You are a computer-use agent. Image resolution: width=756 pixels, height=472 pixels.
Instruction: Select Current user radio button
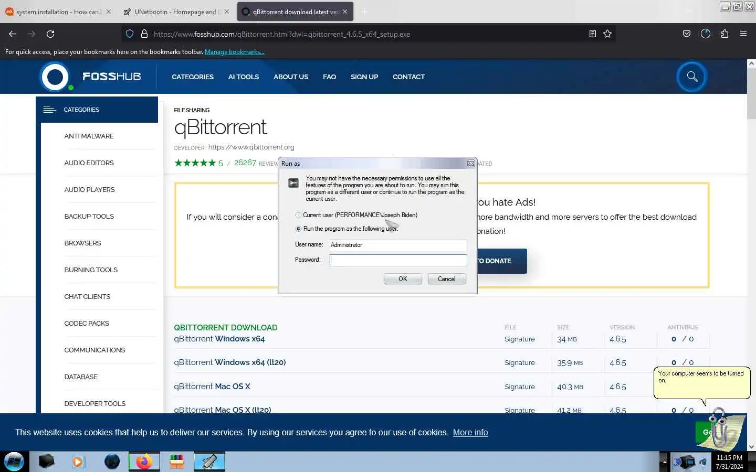pos(298,215)
